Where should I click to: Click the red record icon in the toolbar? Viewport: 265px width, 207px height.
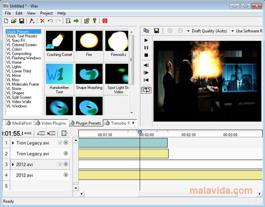(105, 21)
